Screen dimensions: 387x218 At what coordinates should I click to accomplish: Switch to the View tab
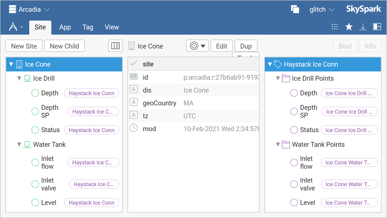pos(112,27)
